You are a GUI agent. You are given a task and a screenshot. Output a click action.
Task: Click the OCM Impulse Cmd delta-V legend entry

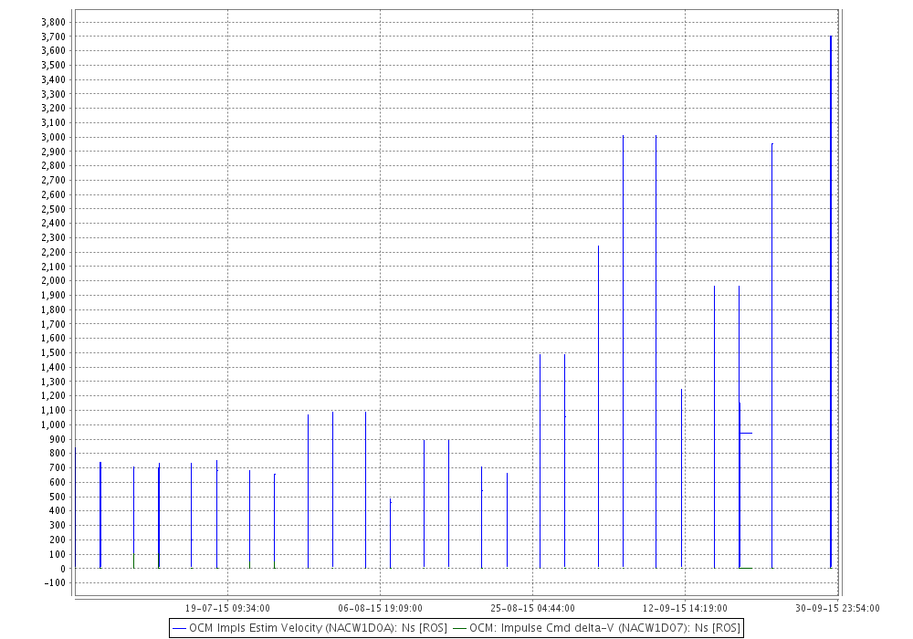[x=596, y=628]
